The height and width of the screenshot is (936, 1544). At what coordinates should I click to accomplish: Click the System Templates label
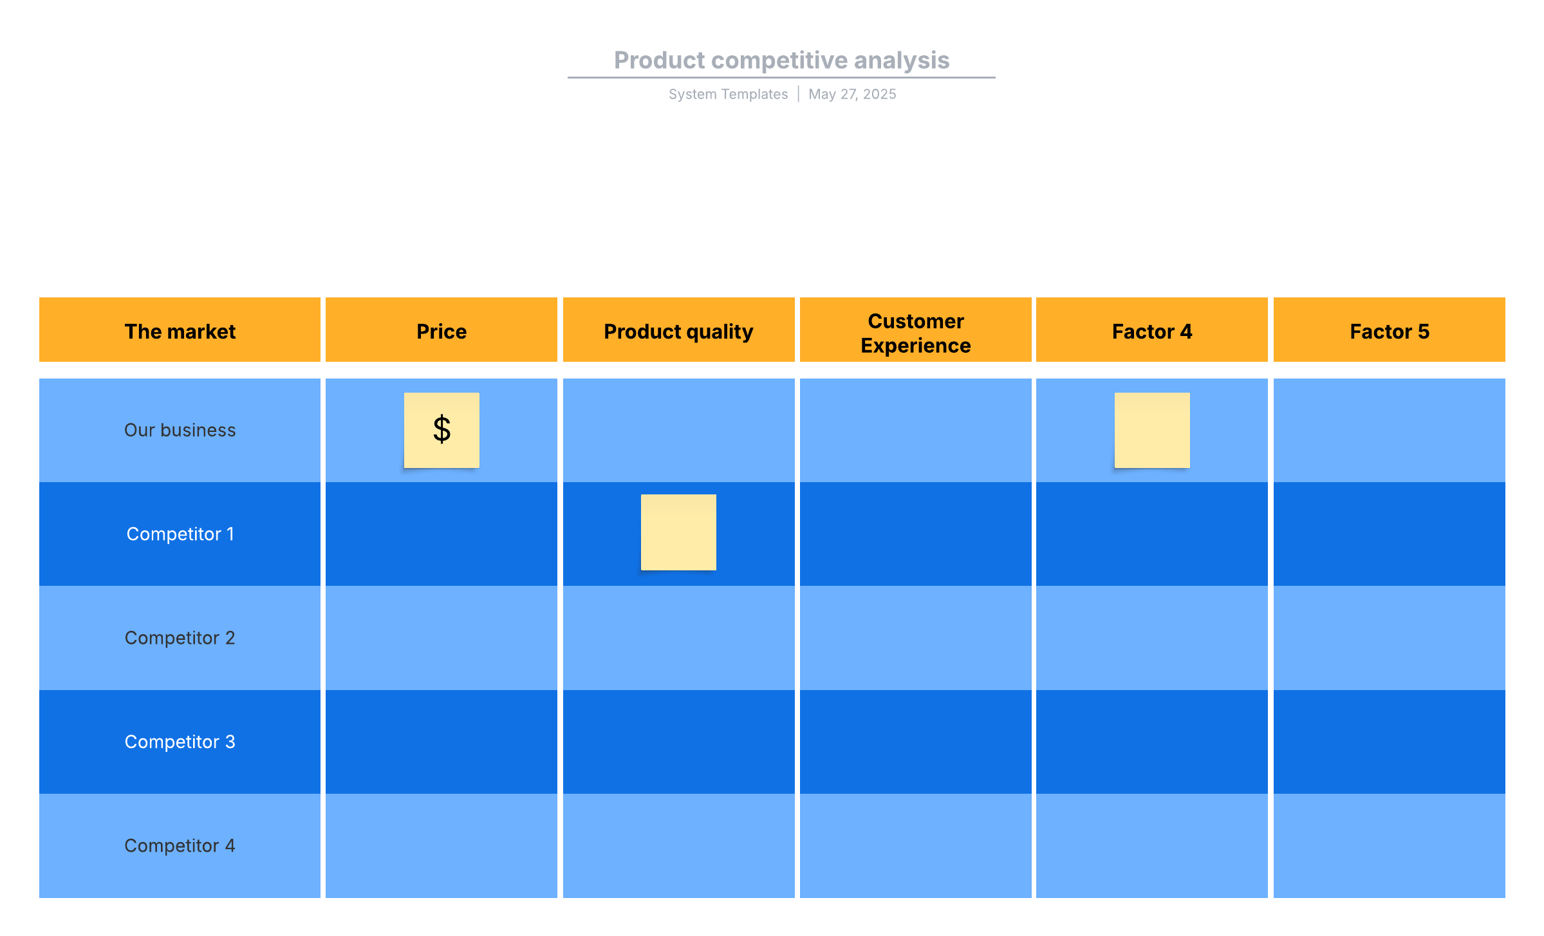(728, 94)
